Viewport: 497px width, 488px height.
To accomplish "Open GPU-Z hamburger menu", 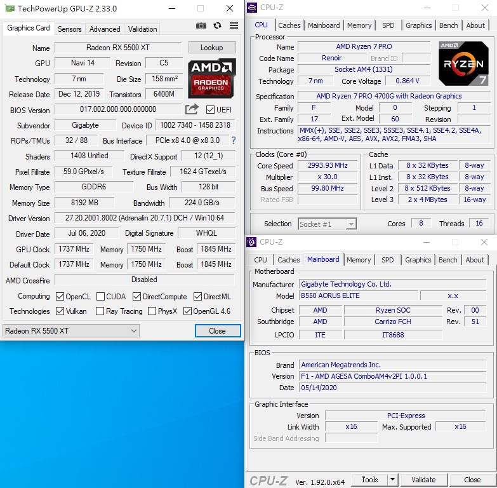I will (234, 25).
